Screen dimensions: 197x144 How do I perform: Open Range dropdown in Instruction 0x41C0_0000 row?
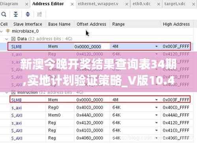pyautogui.click(x=156, y=131)
